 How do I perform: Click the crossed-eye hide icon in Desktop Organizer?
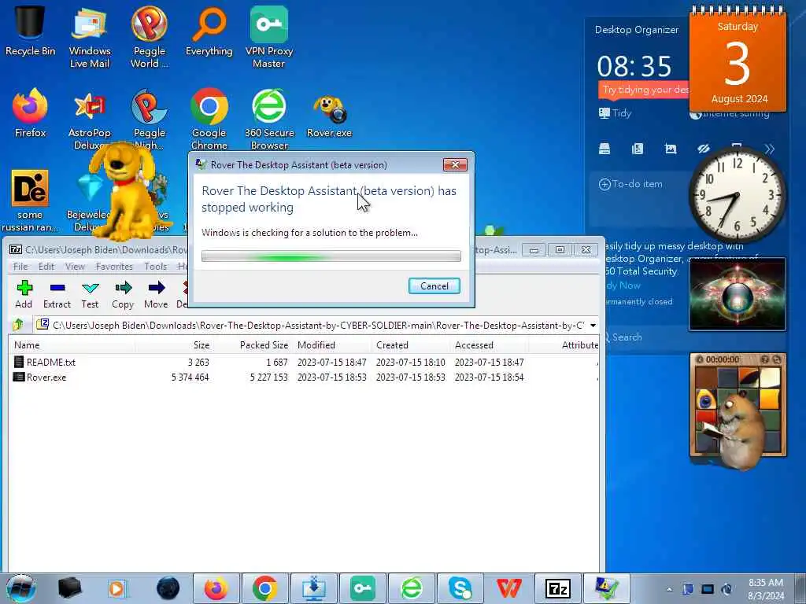703,149
